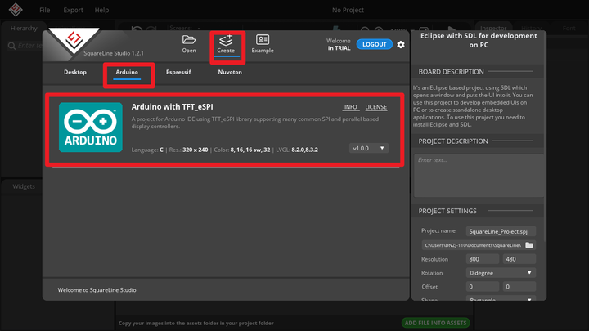Screen dimensions: 589x331
Task: Open the File menu
Action: pos(45,10)
